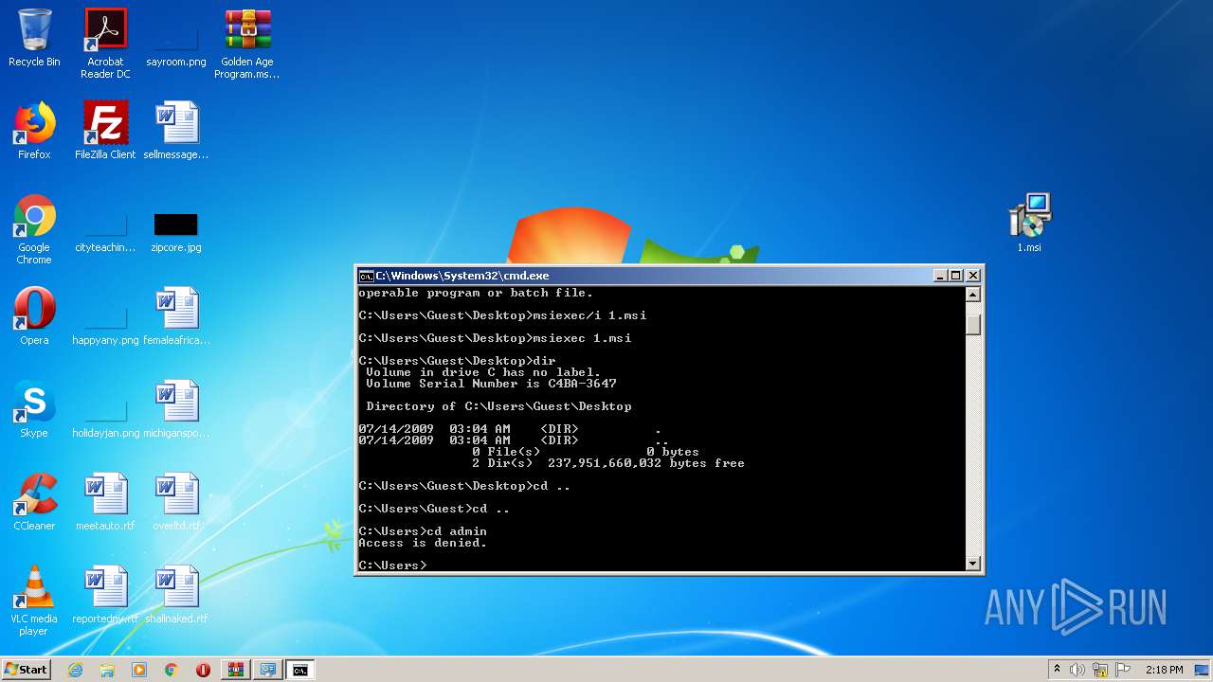Launch CCleaner from the desktop
This screenshot has width=1213, height=682.
point(34,503)
